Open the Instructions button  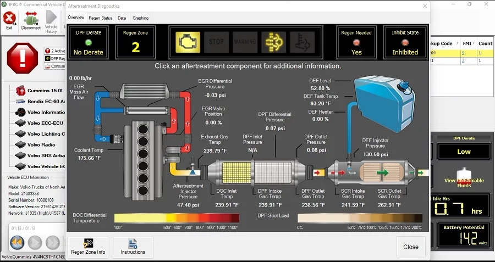(133, 247)
